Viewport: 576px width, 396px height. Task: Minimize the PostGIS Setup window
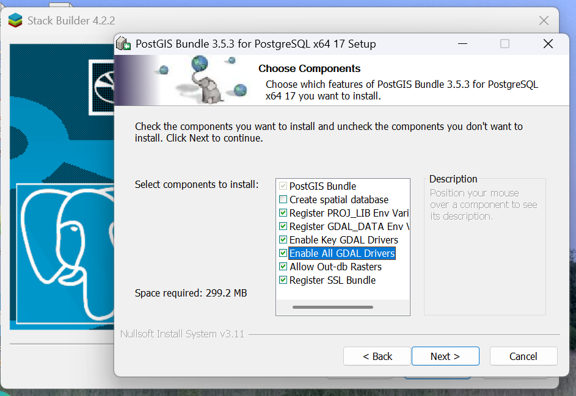coord(461,44)
